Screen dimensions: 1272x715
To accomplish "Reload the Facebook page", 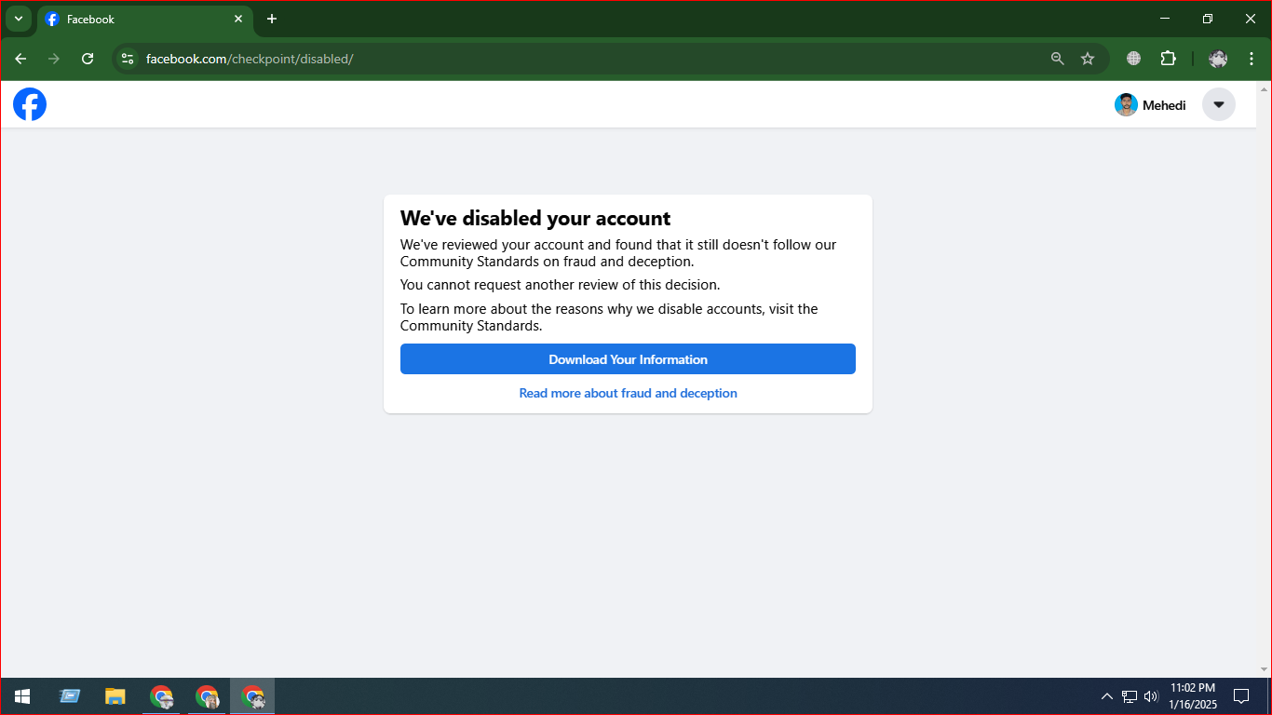I will [x=88, y=59].
